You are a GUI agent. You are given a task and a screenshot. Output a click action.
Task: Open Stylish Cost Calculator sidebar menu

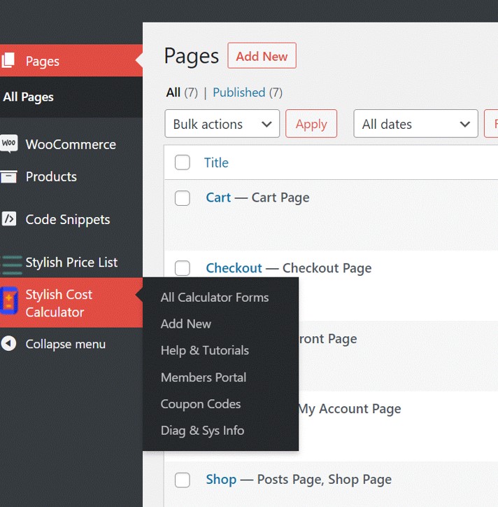click(71, 303)
